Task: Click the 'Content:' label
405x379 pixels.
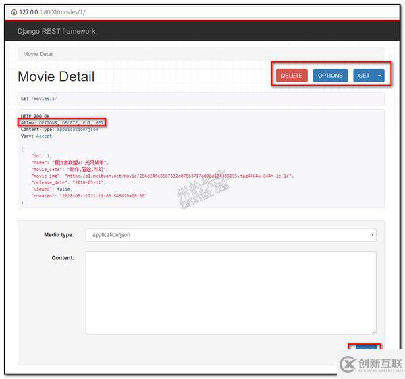Action: tap(63, 258)
